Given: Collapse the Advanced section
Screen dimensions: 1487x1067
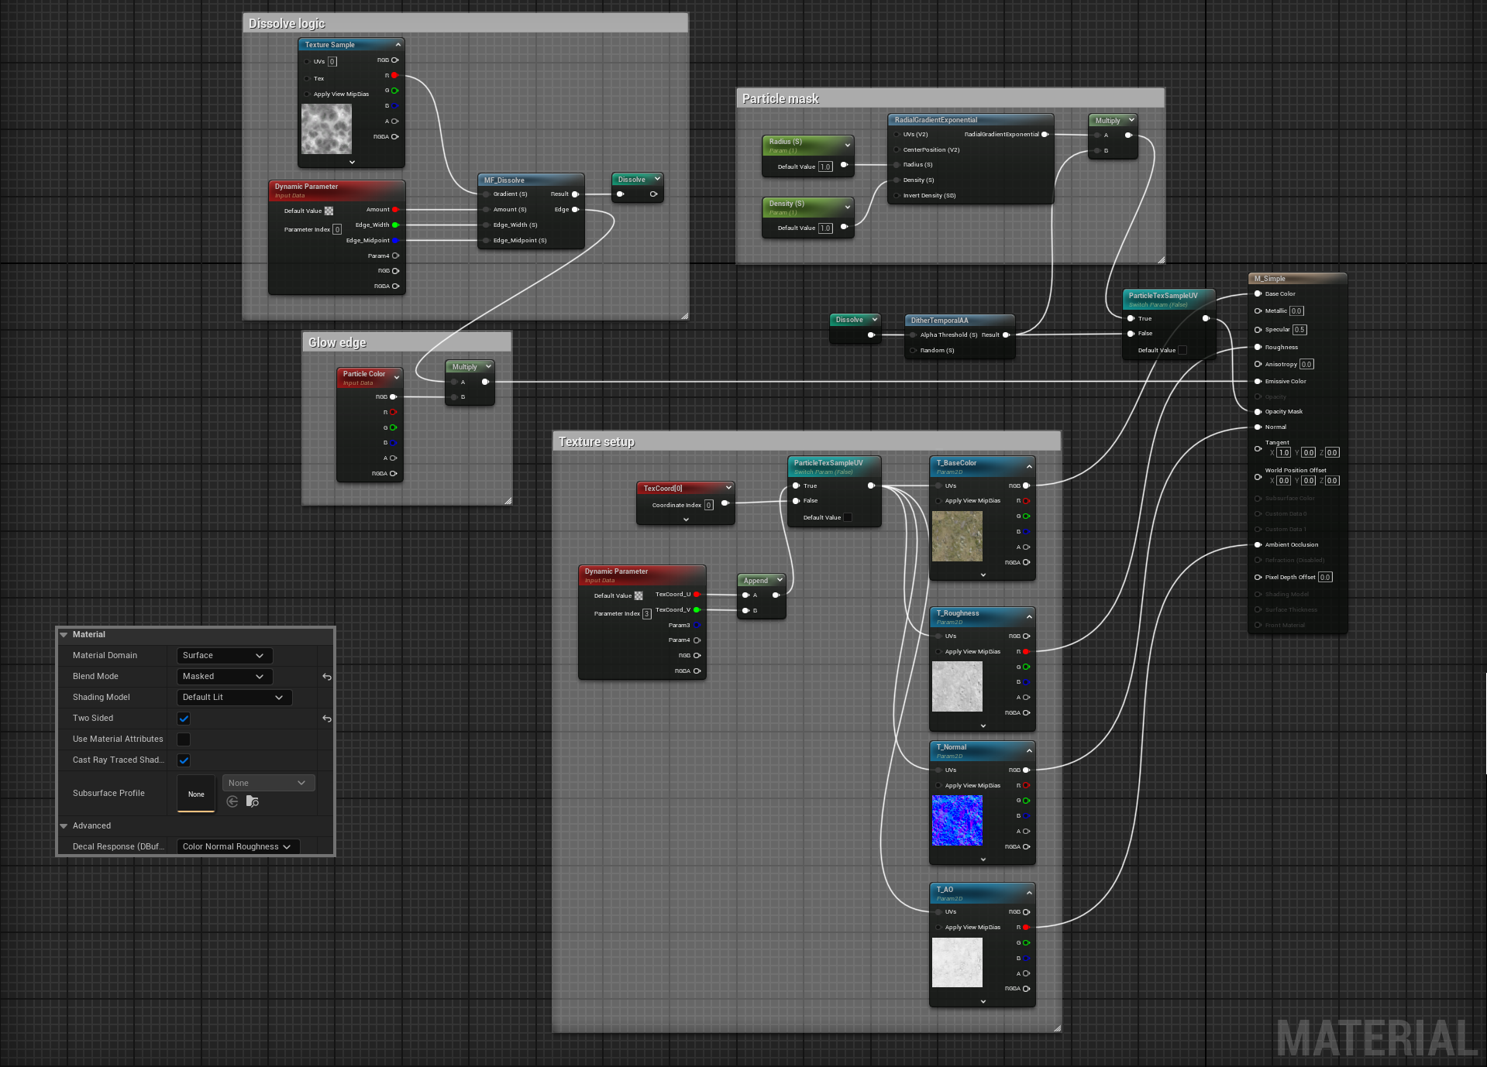Looking at the screenshot, I should 64,826.
